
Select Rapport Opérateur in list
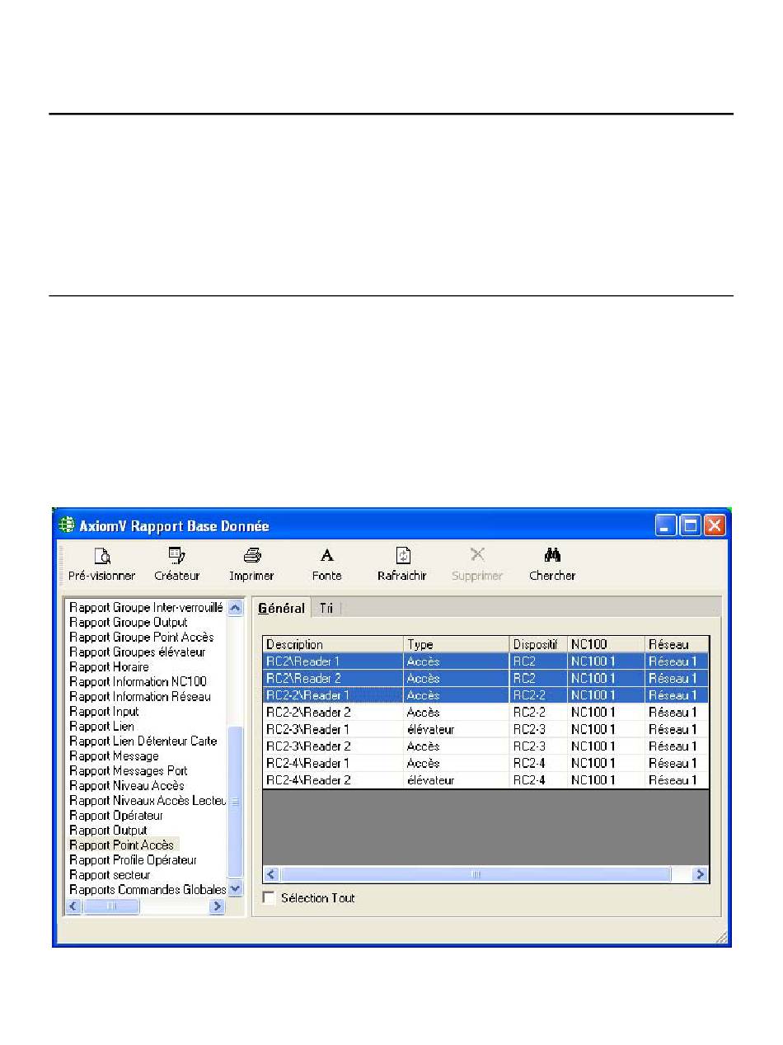[x=116, y=816]
